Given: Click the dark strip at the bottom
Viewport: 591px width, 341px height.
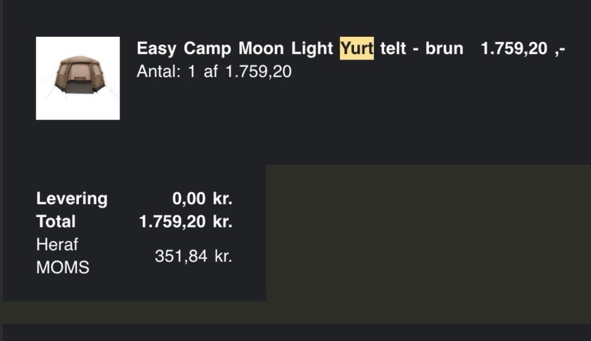Looking at the screenshot, I should [x=295, y=332].
